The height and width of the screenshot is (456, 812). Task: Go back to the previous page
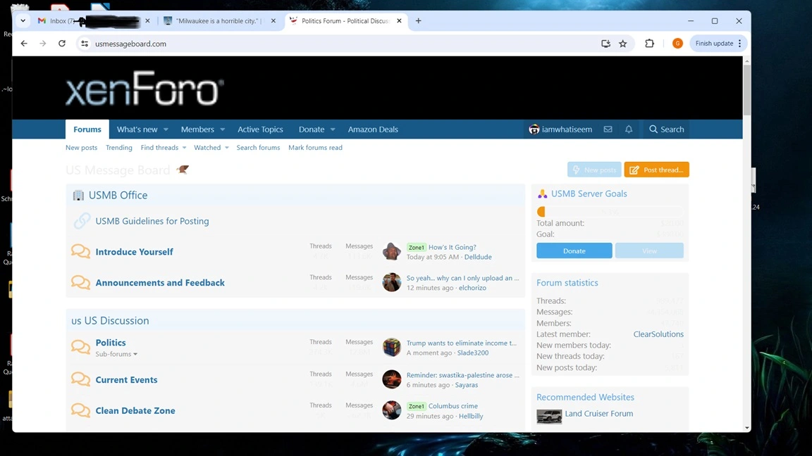click(24, 44)
